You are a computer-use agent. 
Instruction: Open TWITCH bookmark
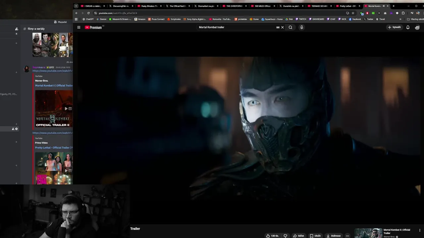[301, 19]
